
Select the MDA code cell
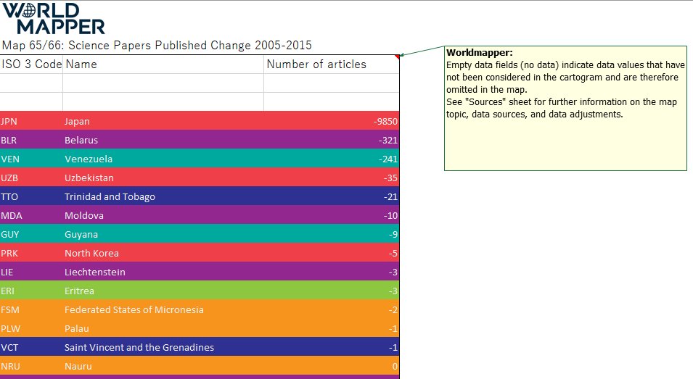(x=31, y=215)
